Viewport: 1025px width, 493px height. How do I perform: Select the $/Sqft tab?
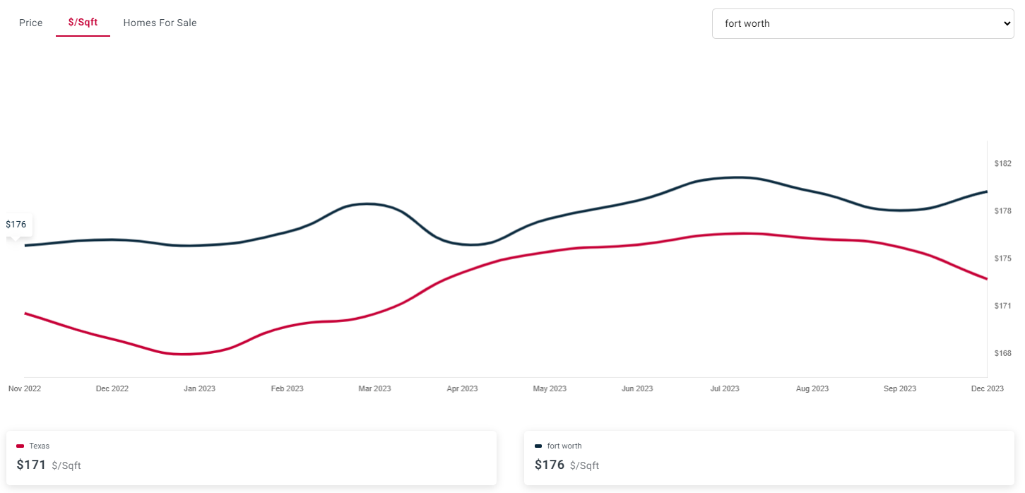tap(83, 23)
